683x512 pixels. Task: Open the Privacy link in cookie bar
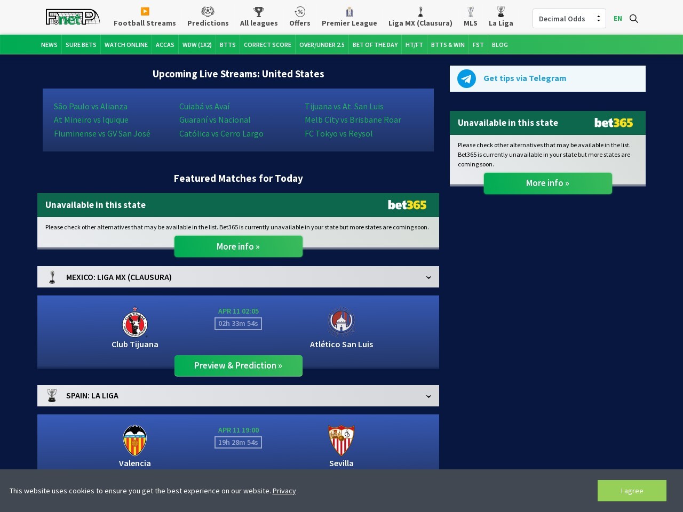click(284, 491)
